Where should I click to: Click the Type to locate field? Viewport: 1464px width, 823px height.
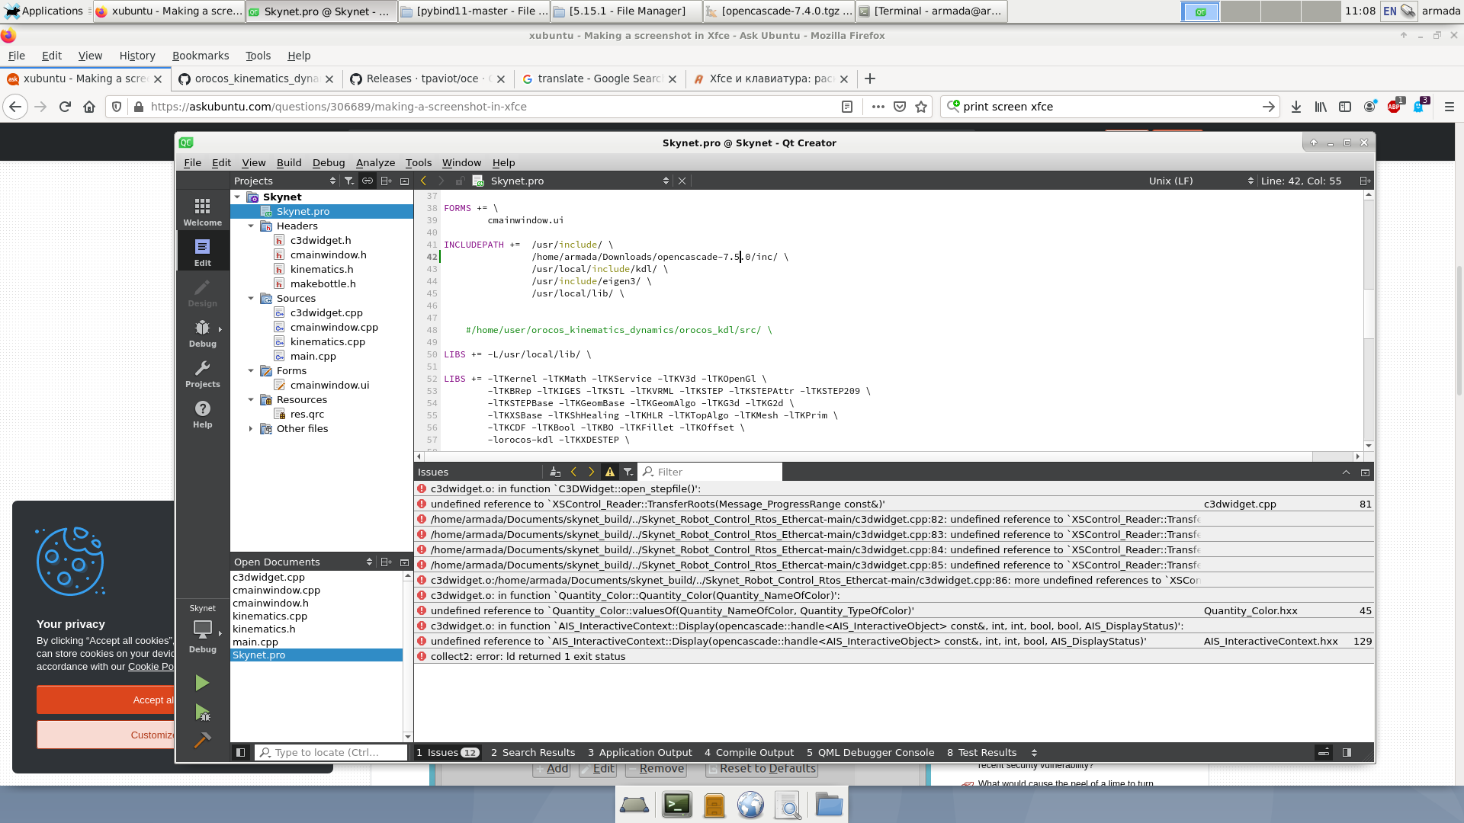[x=331, y=752]
